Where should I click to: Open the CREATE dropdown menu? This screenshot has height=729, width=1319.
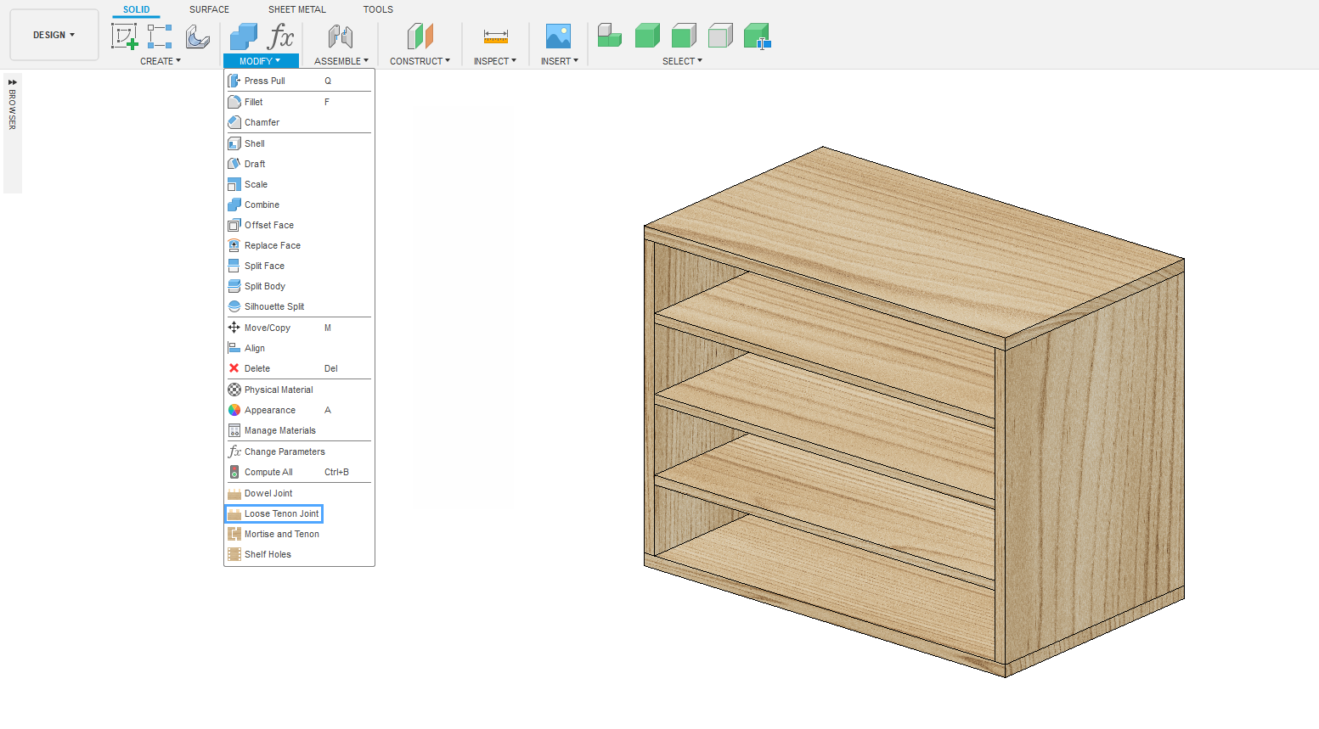click(x=160, y=61)
